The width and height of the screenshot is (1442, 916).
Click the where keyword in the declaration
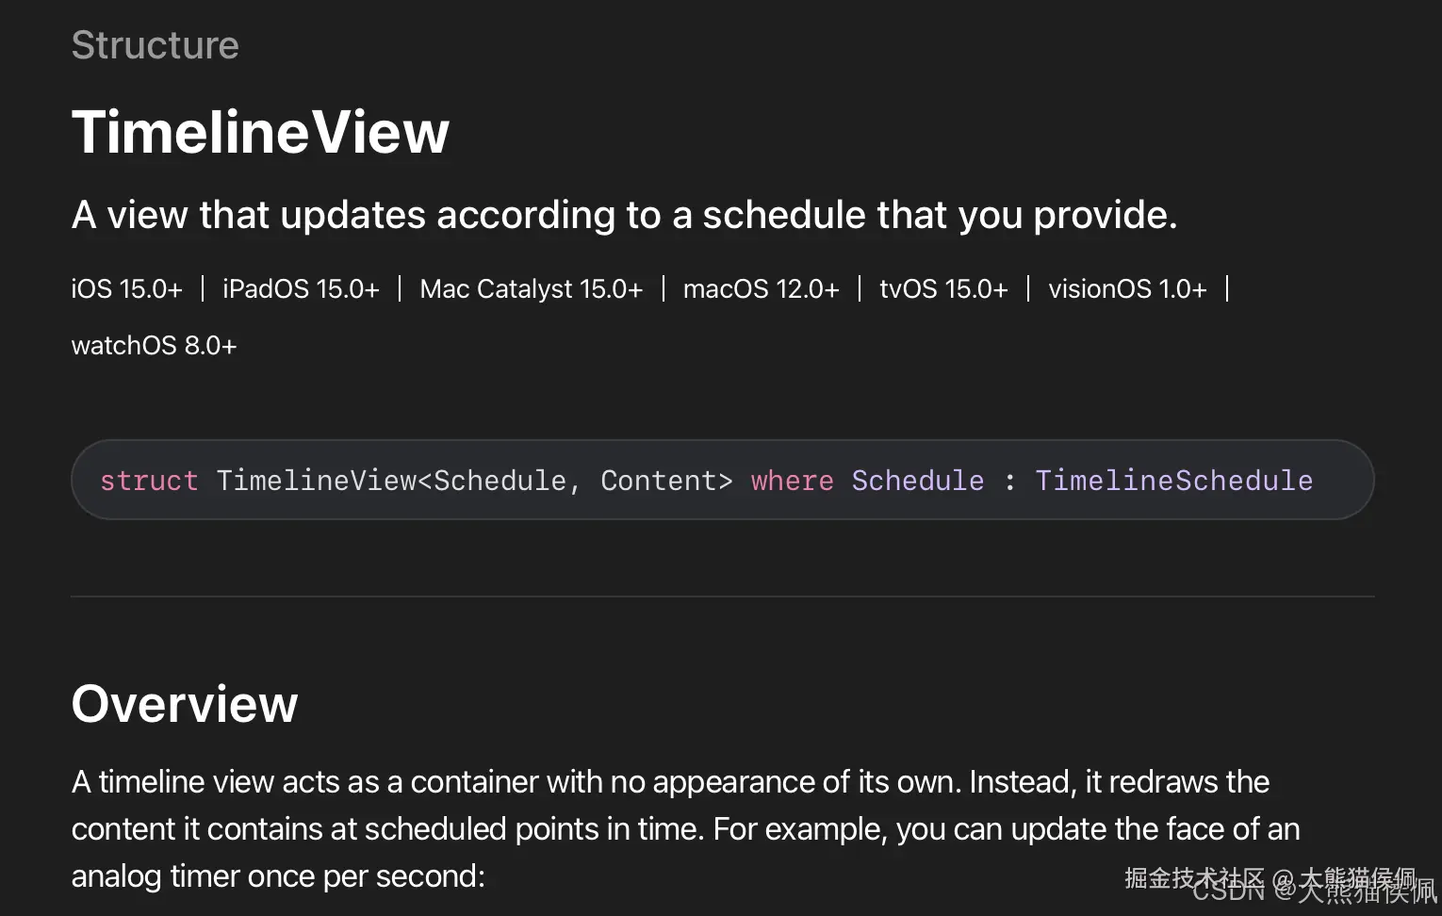coord(792,481)
